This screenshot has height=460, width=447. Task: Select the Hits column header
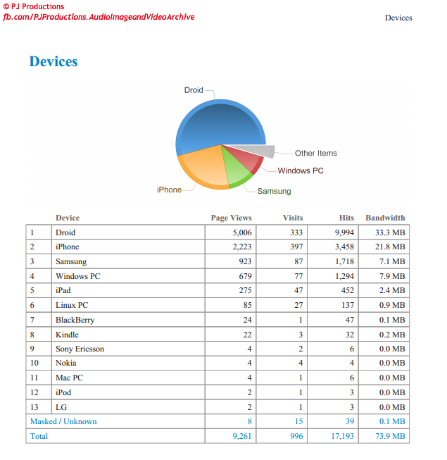click(x=346, y=218)
